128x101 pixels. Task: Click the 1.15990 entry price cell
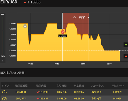coord(42,92)
